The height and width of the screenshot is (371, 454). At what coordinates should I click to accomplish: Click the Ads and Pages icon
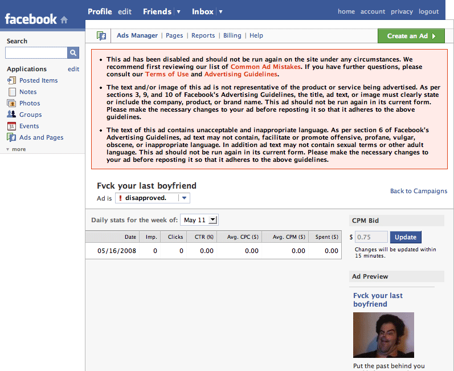pos(11,137)
